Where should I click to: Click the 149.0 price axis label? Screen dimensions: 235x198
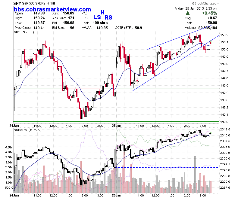[x=224, y=122]
